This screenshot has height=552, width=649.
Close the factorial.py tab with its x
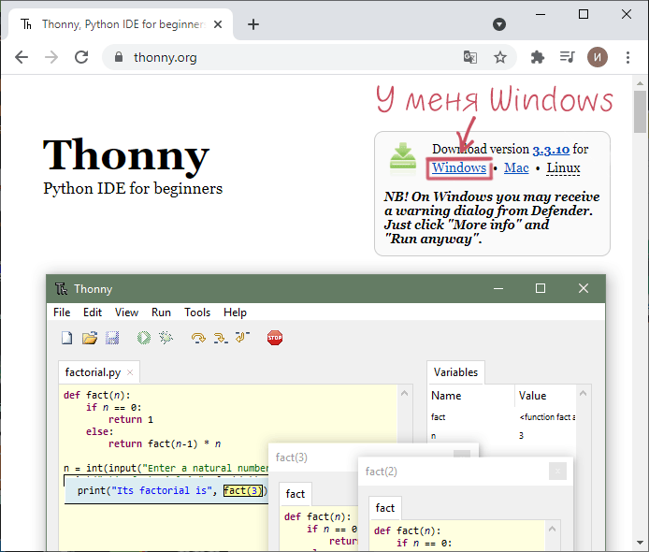(x=130, y=372)
